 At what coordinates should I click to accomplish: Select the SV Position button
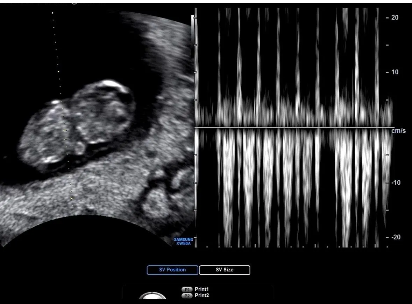tap(172, 270)
